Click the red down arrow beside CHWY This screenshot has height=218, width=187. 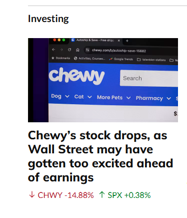click(32, 195)
